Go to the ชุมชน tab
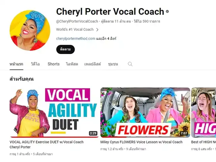The image size is (216, 162). [x=113, y=64]
